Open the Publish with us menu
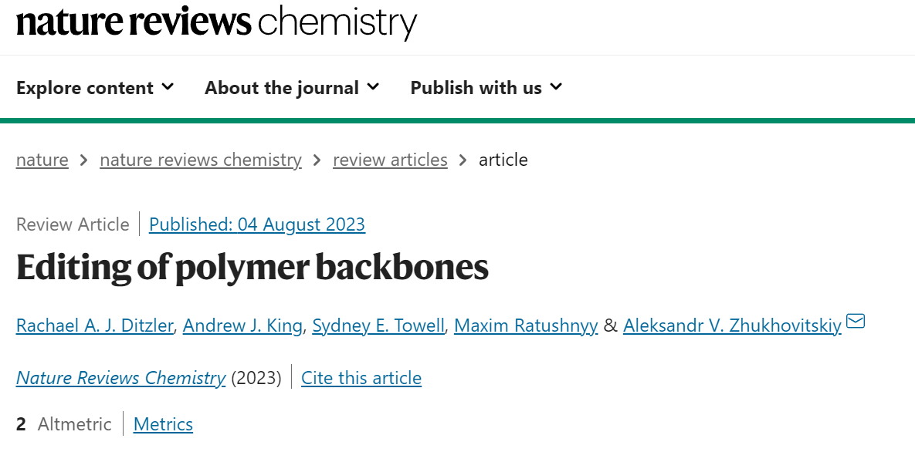 pos(486,87)
